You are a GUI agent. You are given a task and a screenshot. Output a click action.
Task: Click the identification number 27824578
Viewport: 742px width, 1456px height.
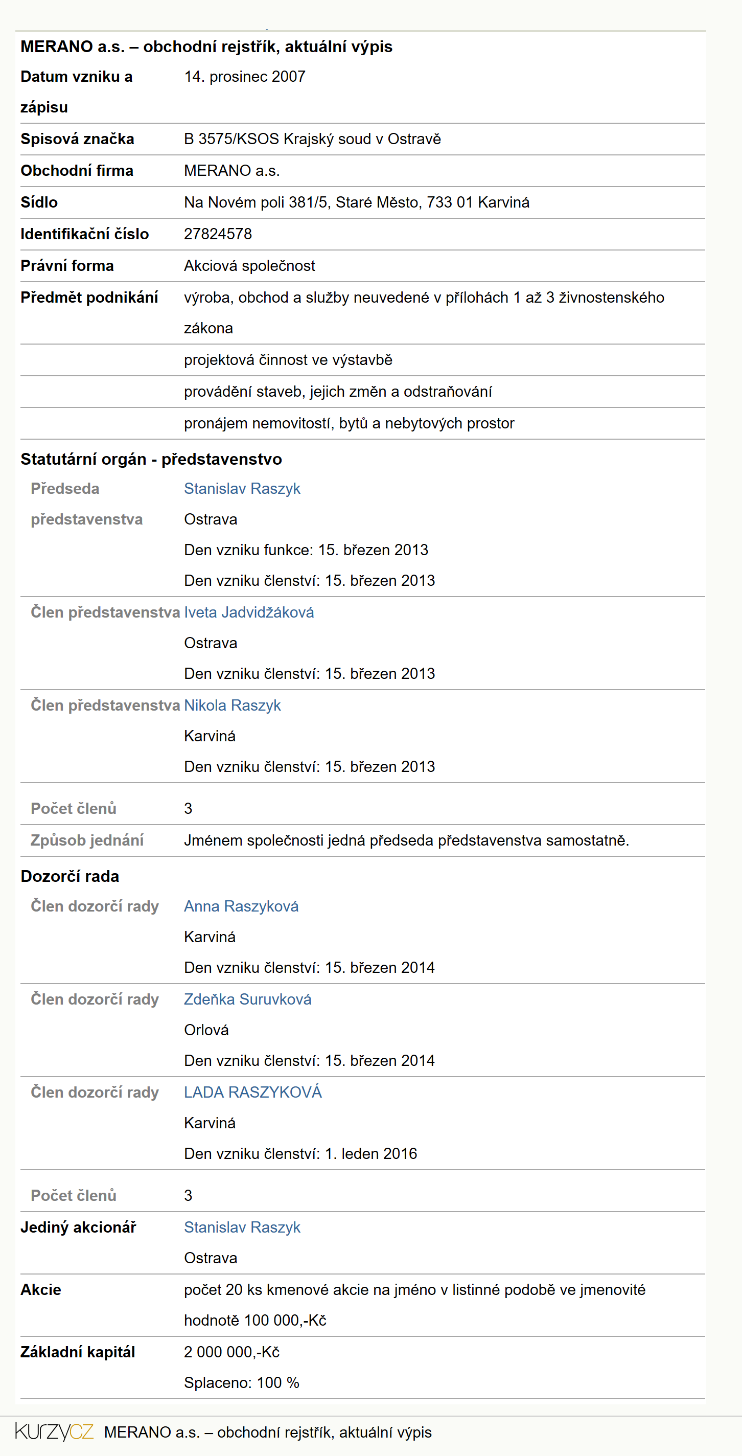(218, 234)
